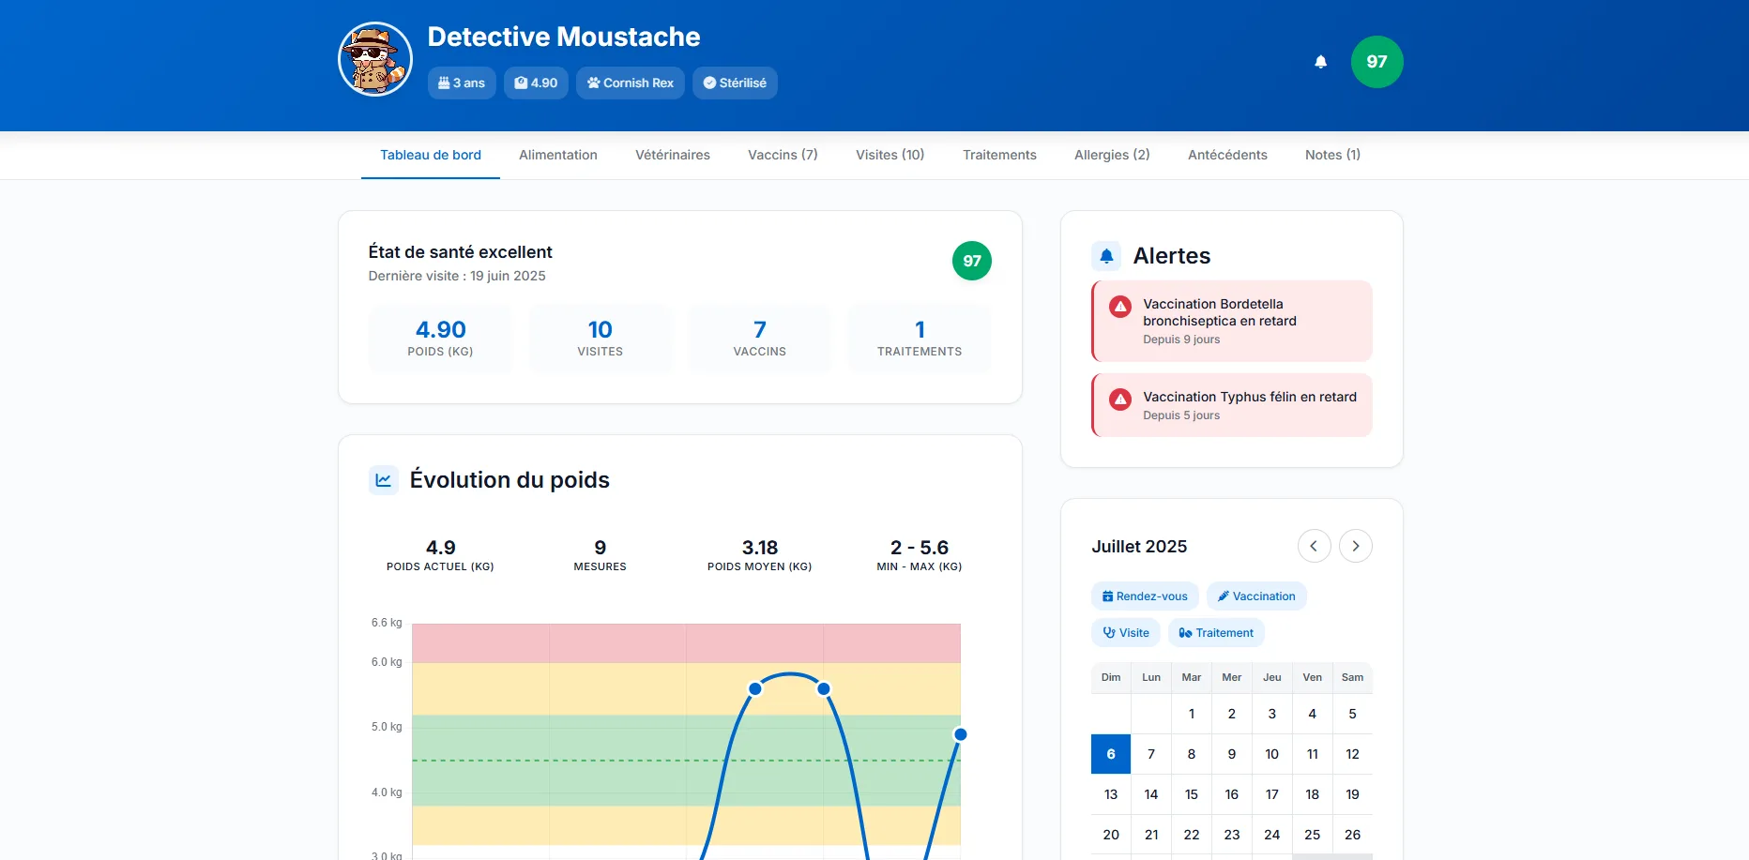
Task: Click the Cornish Rex breed badge
Action: tap(630, 83)
